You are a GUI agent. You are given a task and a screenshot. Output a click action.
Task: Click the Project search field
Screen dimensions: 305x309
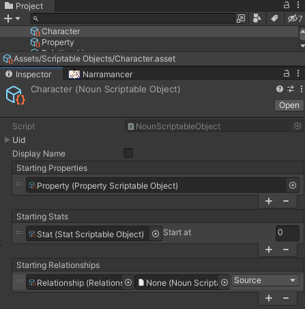tap(132, 18)
